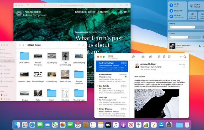The width and height of the screenshot is (204, 130).
Task: Open Messages from the Dock
Action: click(40, 125)
